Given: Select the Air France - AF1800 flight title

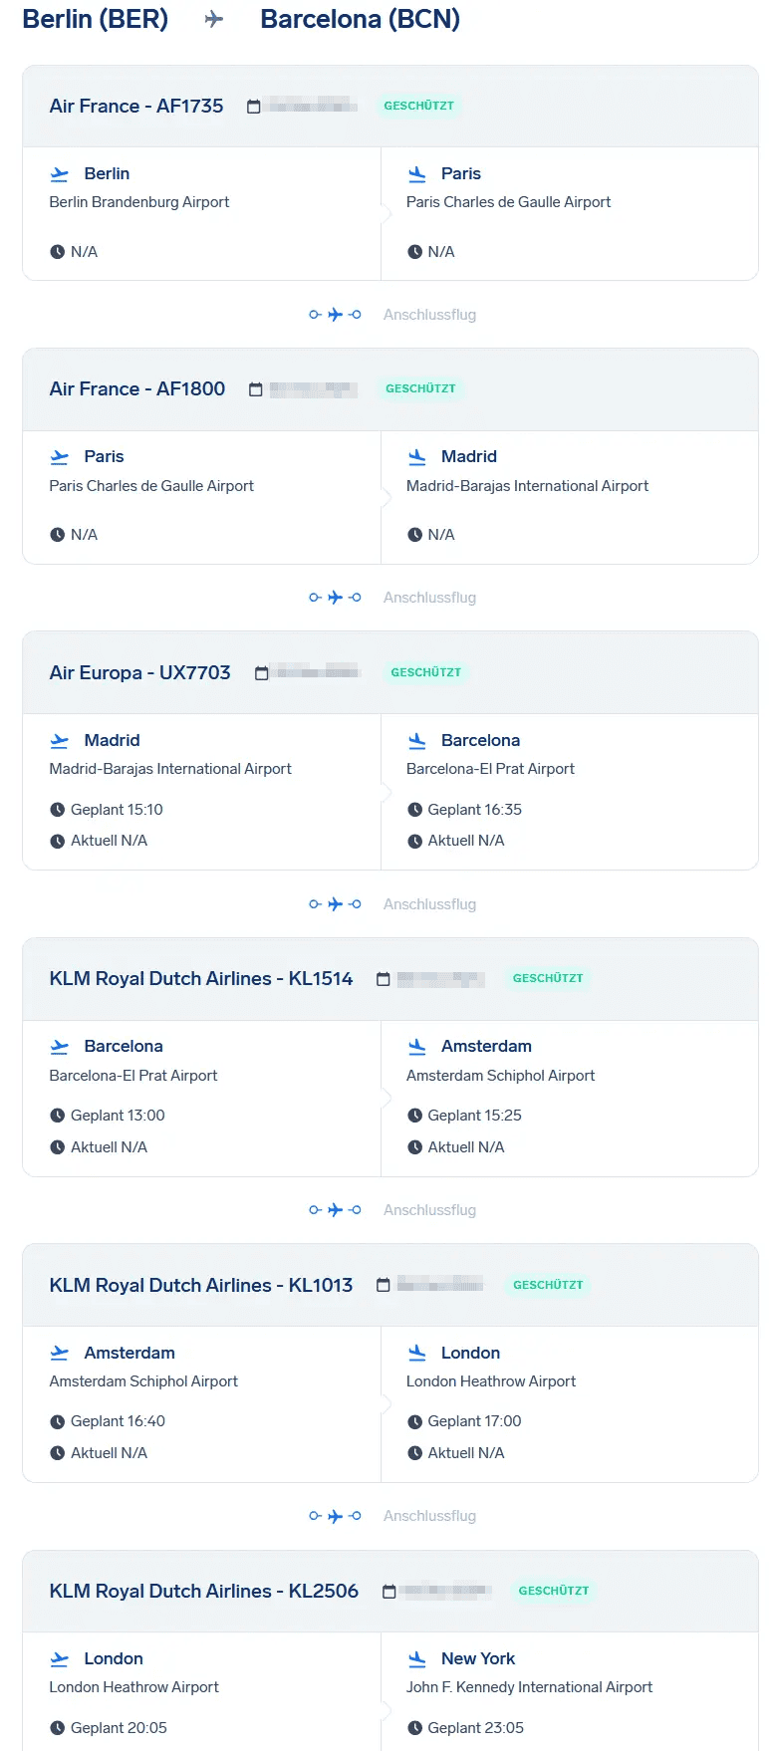Looking at the screenshot, I should coord(137,389).
